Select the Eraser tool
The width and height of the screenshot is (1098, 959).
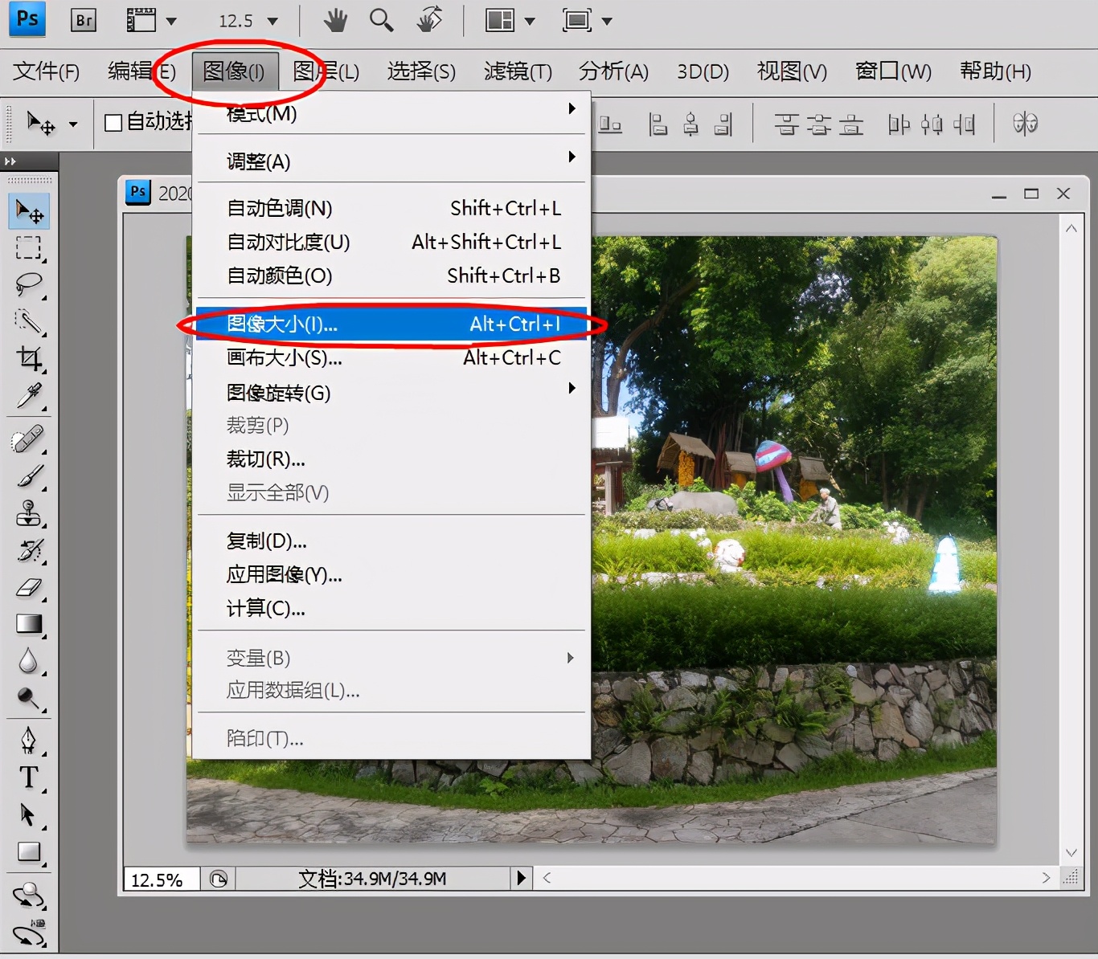pyautogui.click(x=30, y=587)
